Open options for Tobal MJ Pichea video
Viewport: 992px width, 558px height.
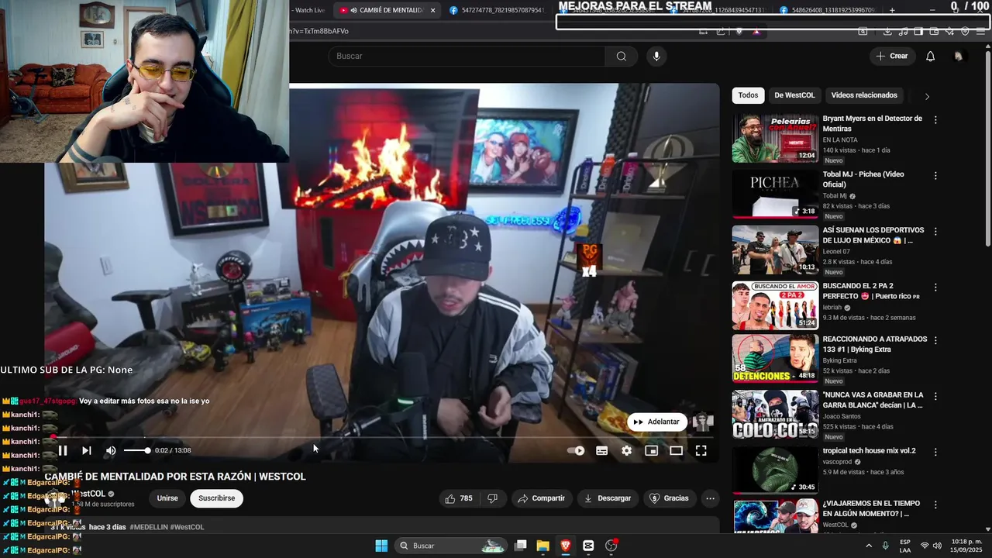coord(935,176)
